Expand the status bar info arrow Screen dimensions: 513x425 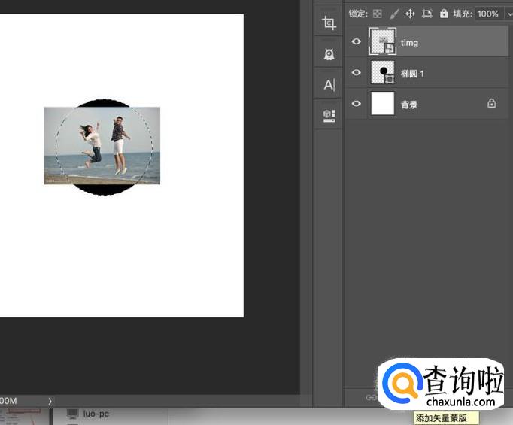click(50, 402)
